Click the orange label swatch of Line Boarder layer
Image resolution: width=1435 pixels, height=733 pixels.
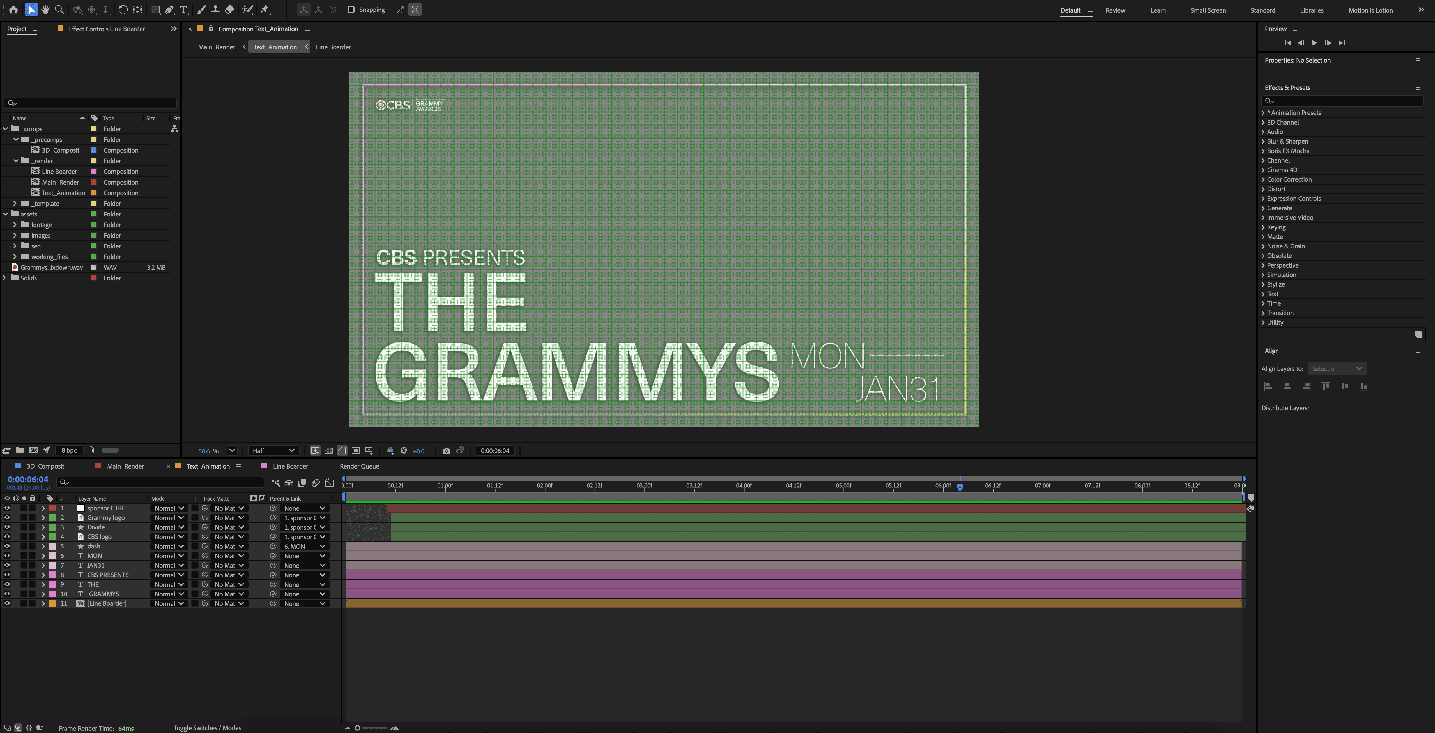click(x=52, y=604)
